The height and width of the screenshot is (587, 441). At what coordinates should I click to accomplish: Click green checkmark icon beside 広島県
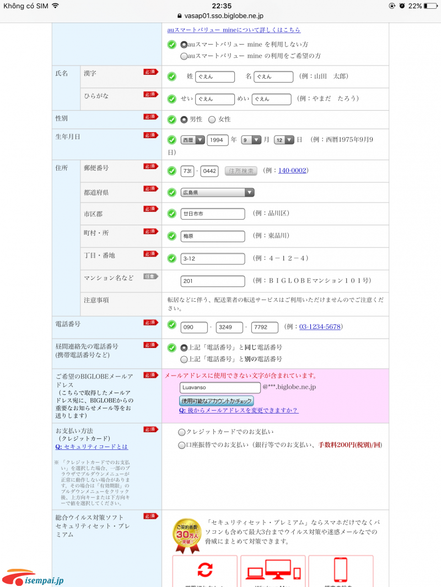[x=171, y=192]
